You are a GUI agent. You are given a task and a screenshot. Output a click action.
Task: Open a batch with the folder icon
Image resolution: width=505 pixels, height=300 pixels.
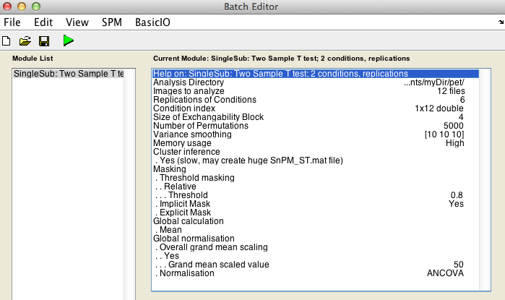click(x=25, y=41)
